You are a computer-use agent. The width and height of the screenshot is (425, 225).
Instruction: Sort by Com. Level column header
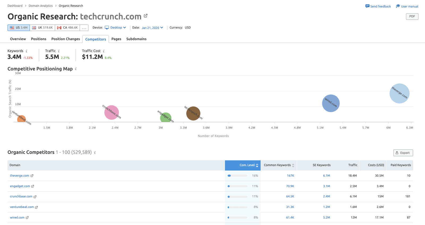(243, 165)
